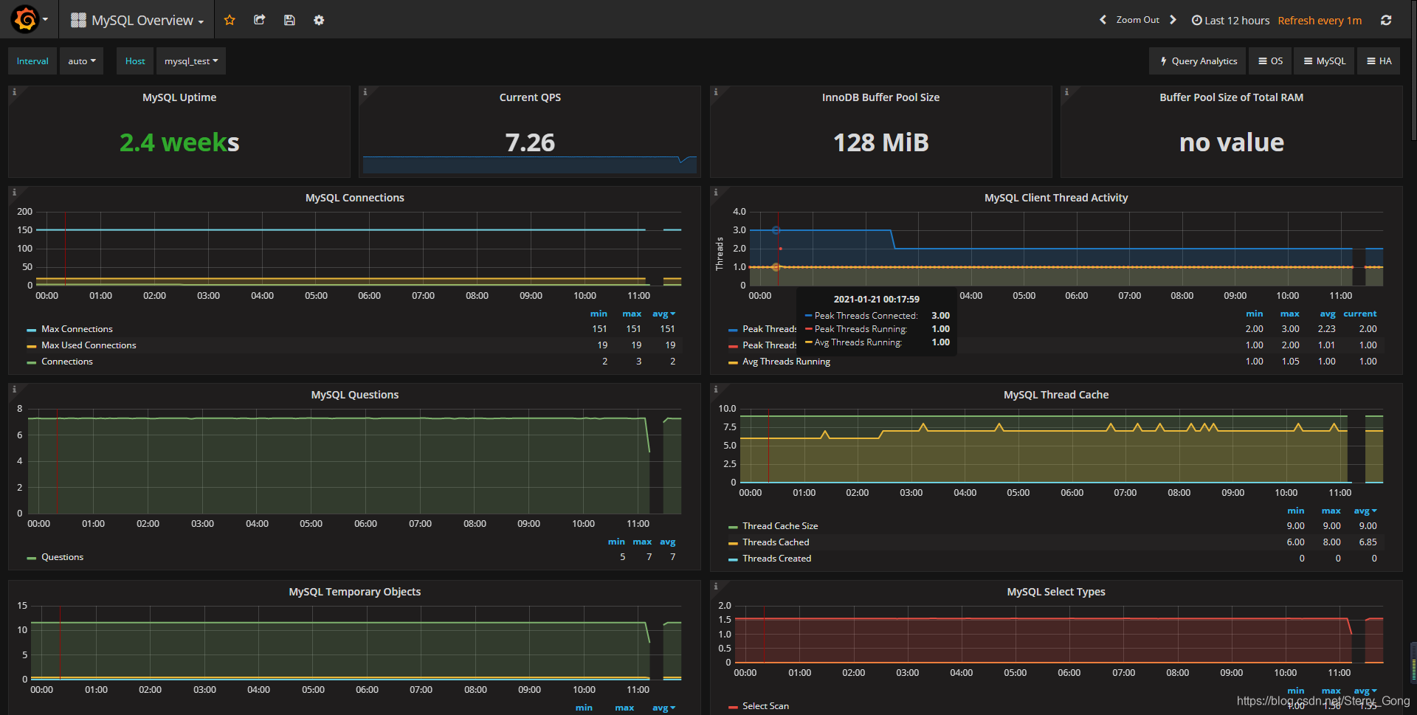This screenshot has width=1417, height=715.
Task: Show info for the MySQL Questions panel
Action: pos(14,389)
